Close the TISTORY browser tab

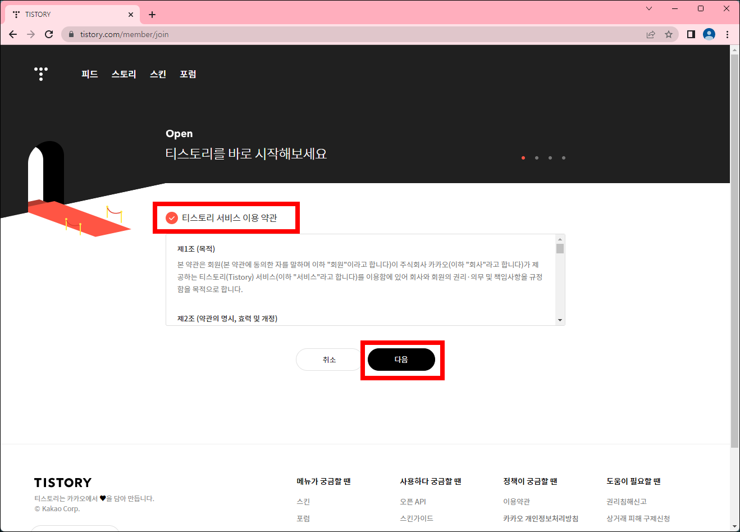click(131, 15)
